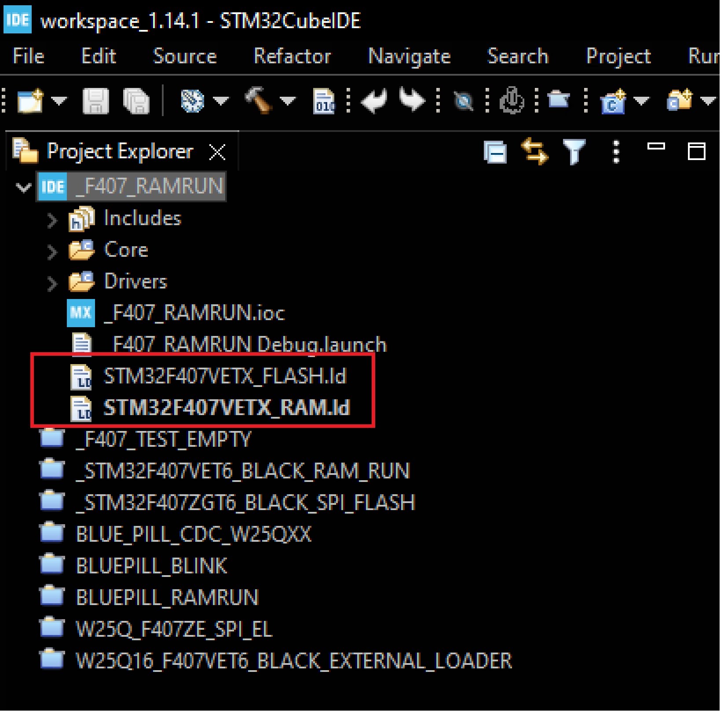Select _F407_RAMRUN.ioc file

[x=194, y=313]
